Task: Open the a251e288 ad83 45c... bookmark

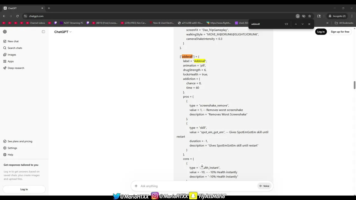Action: (x=190, y=23)
